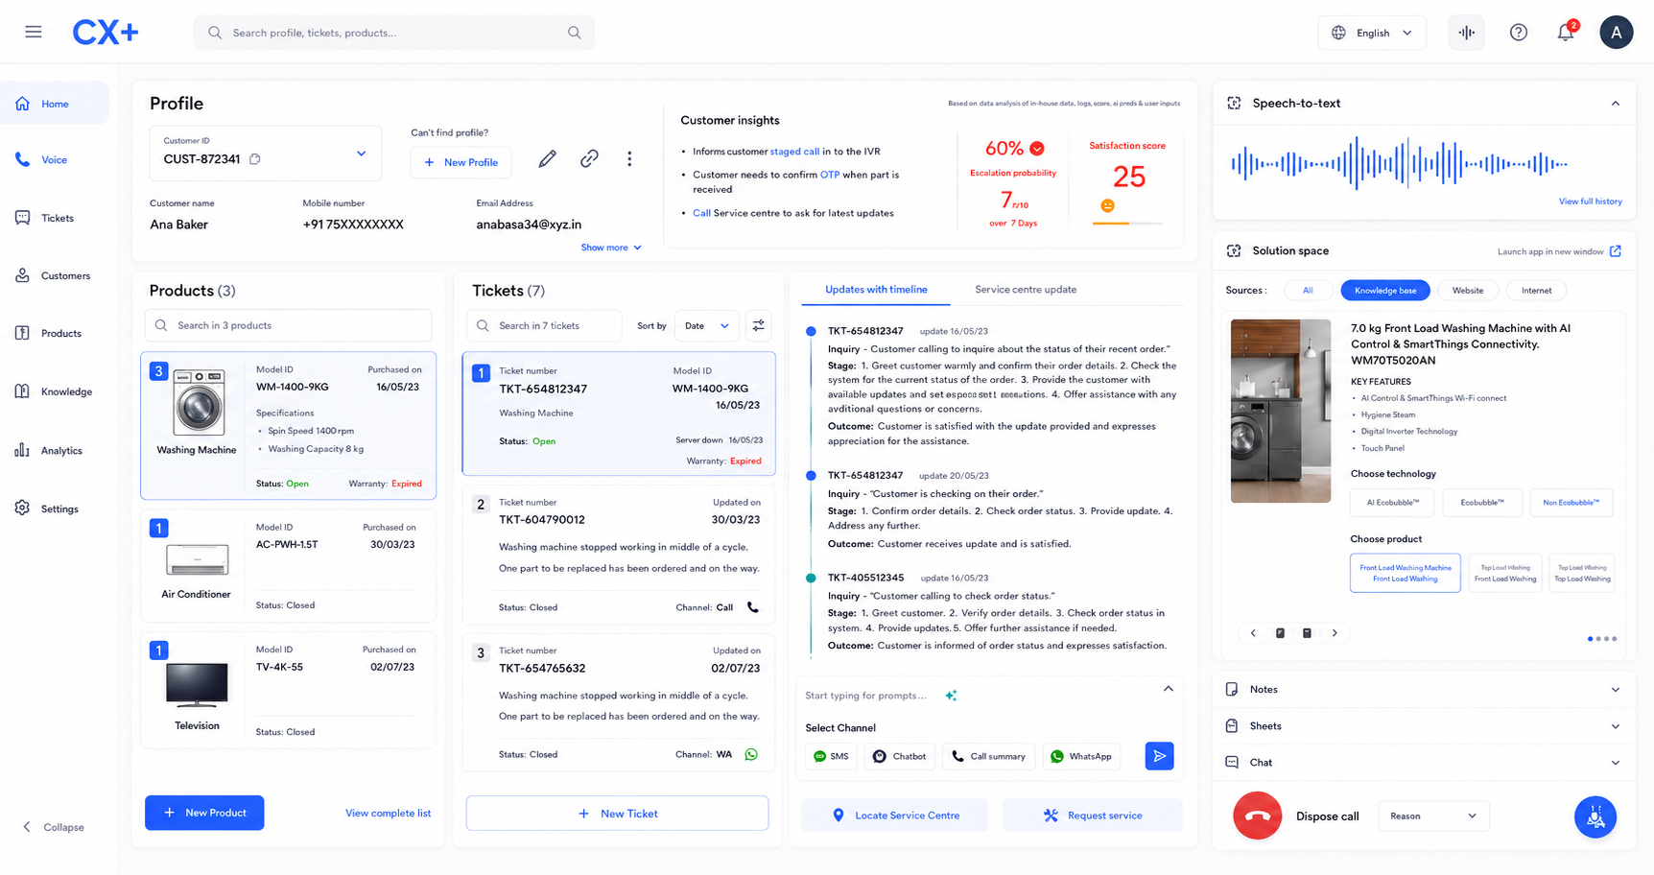This screenshot has width=1654, height=875.
Task: Select the Updates with timeline tab
Action: pyautogui.click(x=876, y=290)
